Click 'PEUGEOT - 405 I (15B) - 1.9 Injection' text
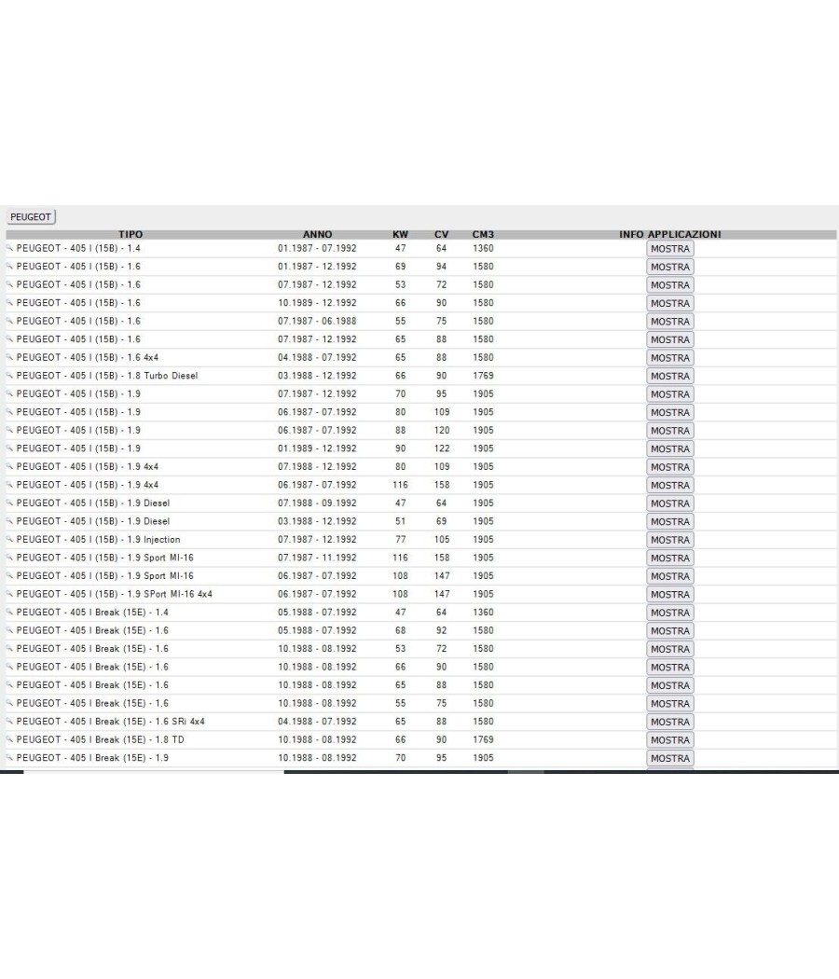839x979 pixels. 98,540
